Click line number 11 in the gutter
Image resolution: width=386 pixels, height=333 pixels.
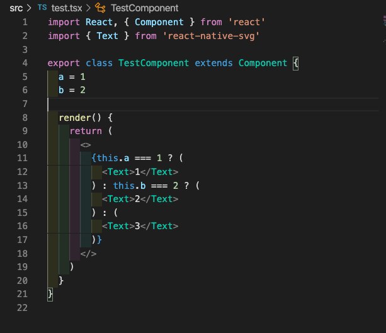(x=23, y=158)
